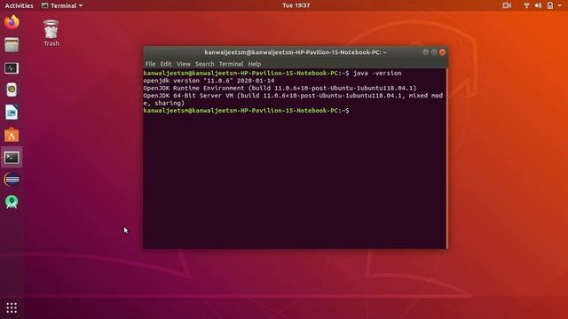Select the Trash desktop icon
Screen dimensions: 568x319
(x=51, y=34)
